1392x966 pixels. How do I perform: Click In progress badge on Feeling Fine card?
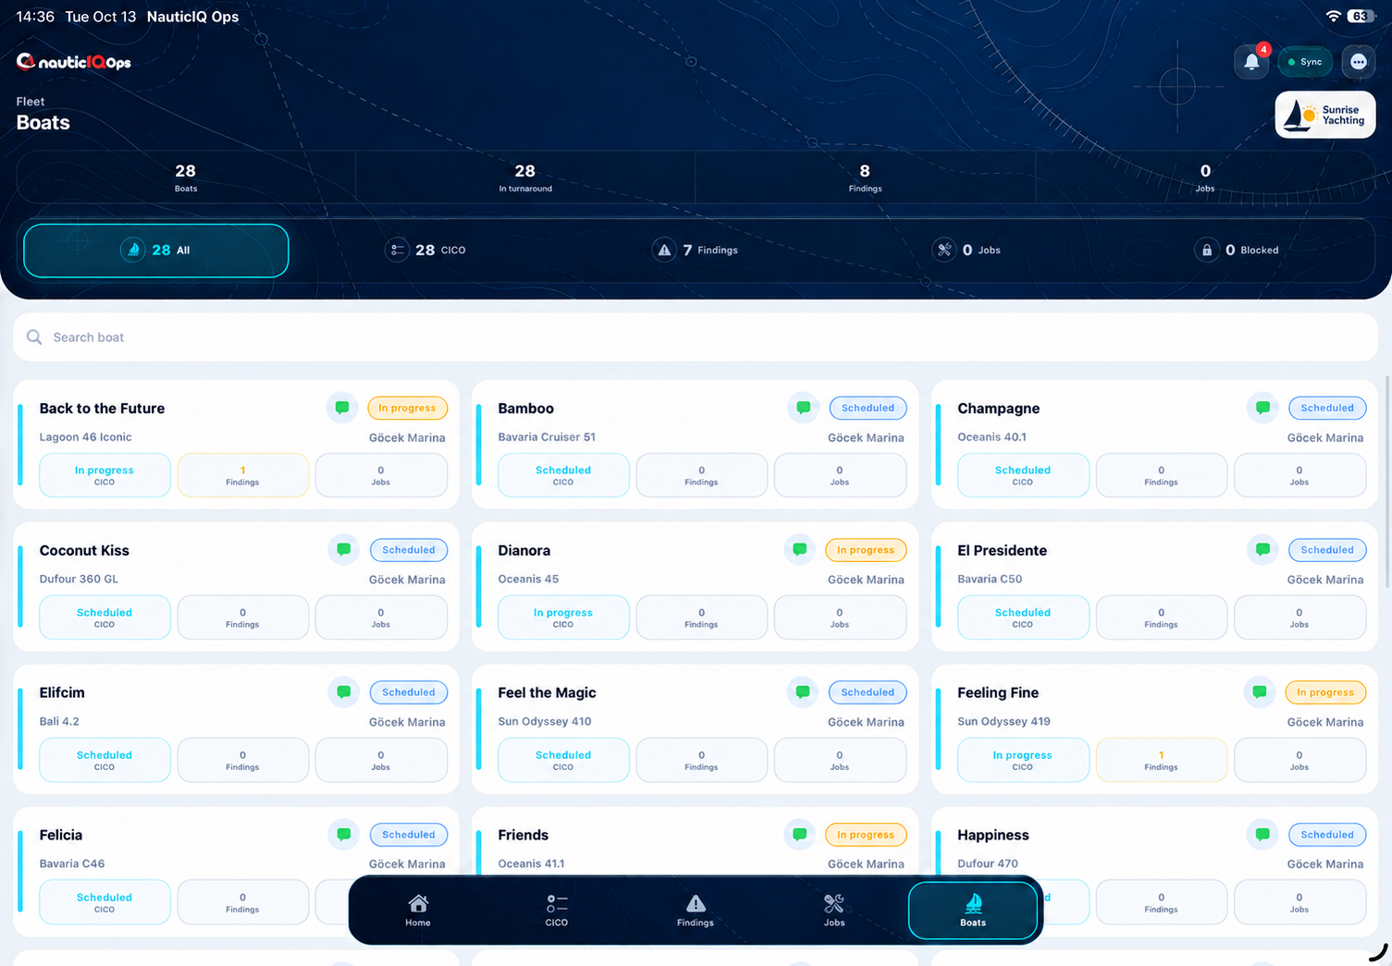point(1325,692)
